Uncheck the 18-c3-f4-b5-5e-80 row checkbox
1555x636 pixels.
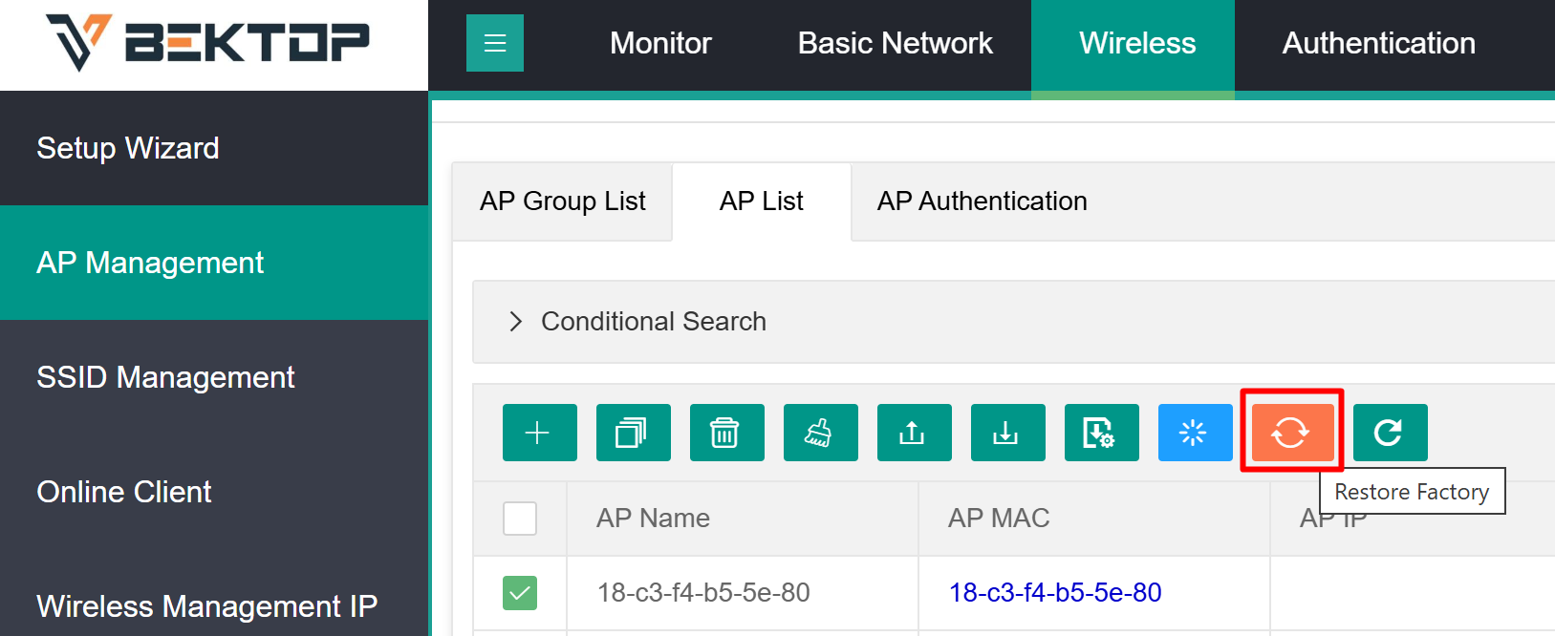coord(520,593)
